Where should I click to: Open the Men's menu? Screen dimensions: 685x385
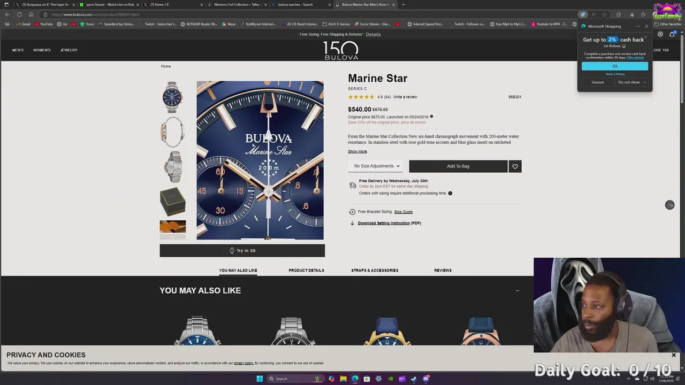pyautogui.click(x=18, y=50)
